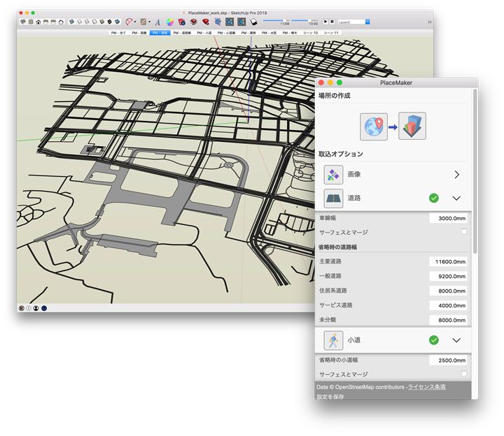Click the 3D model generate button
Viewport: 504px width, 436px height.
pyautogui.click(x=412, y=126)
